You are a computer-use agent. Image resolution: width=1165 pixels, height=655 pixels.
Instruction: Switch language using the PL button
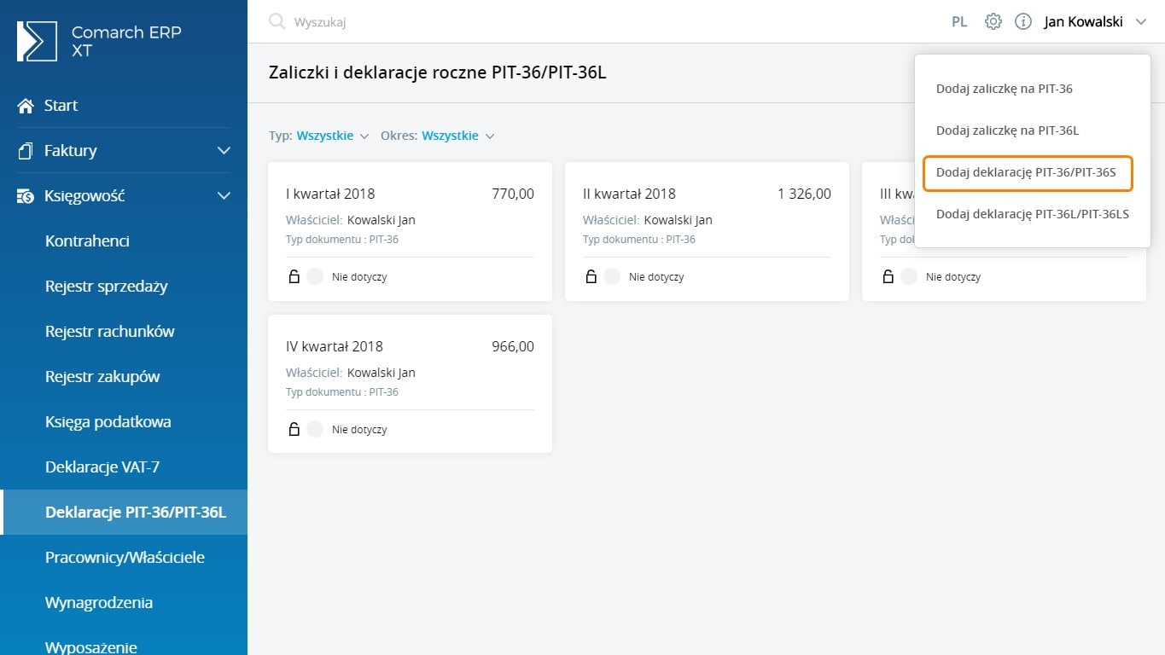pos(959,22)
